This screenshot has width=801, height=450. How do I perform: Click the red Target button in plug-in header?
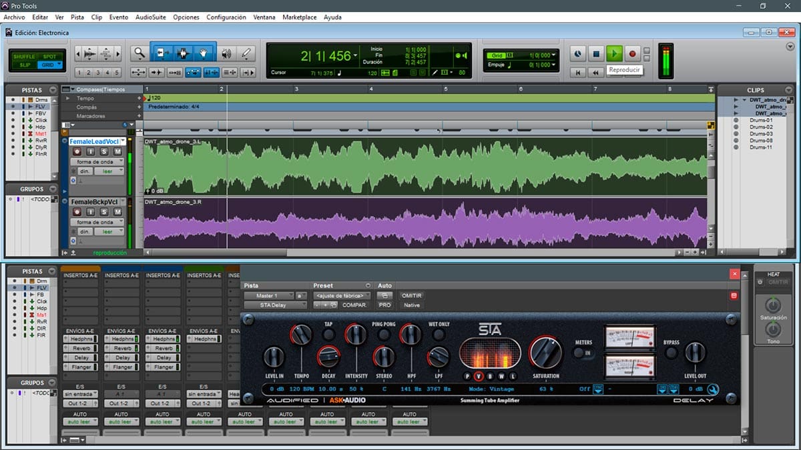[x=733, y=295]
